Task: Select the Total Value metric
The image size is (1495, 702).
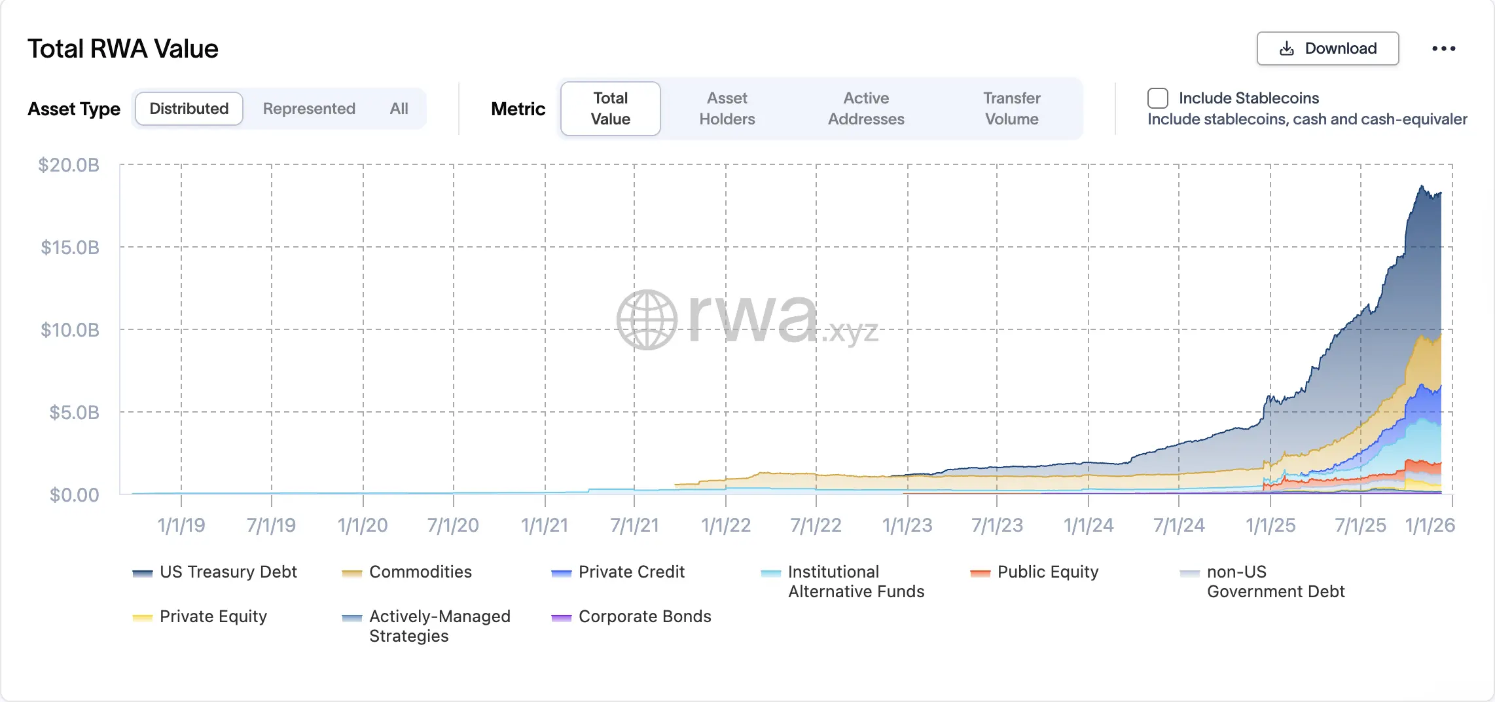Action: (609, 109)
